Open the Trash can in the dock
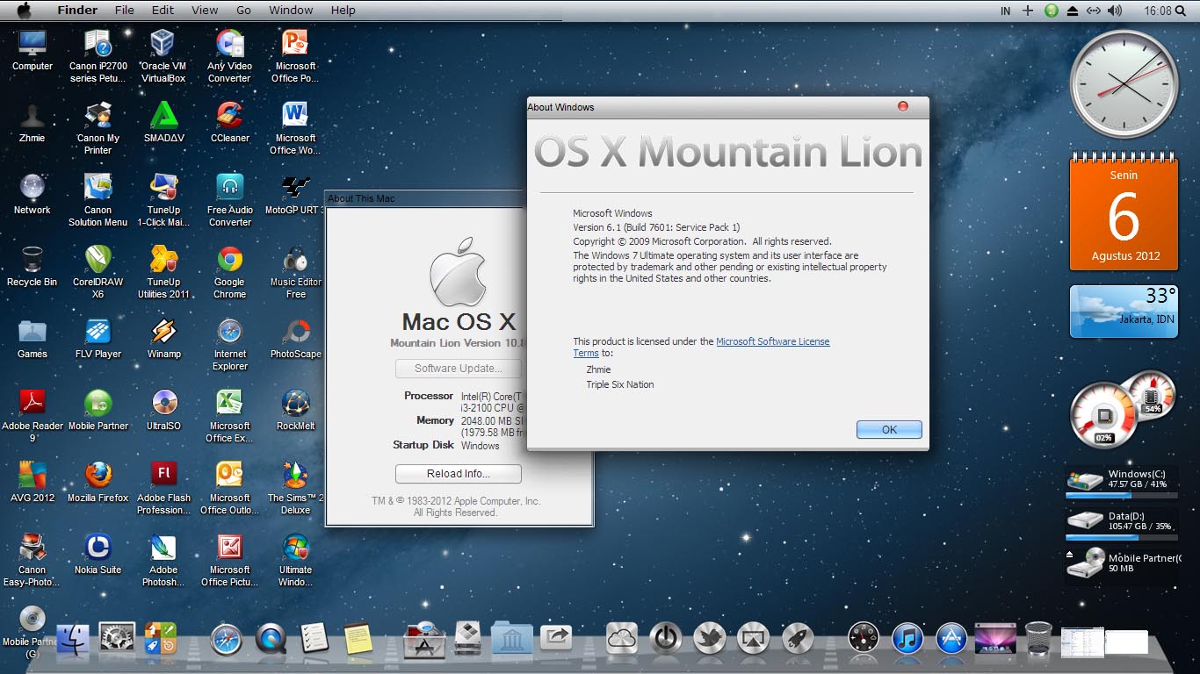This screenshot has width=1200, height=674. (x=1038, y=638)
